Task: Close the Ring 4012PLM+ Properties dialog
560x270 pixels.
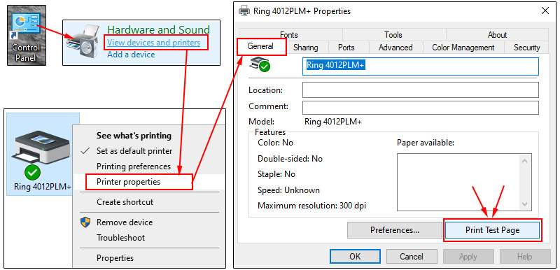Action: (545, 10)
